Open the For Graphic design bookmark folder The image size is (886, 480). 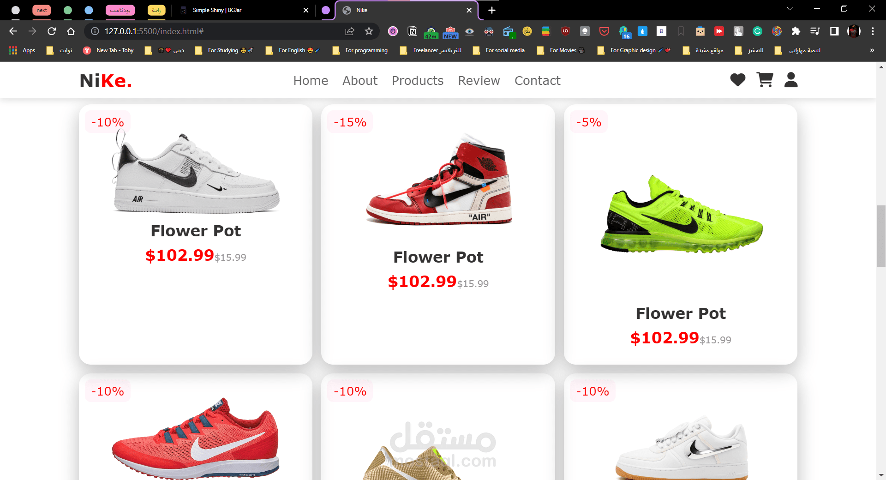(634, 50)
